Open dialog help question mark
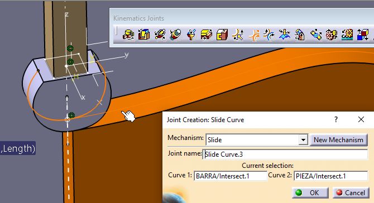Image resolution: width=374 pixels, height=203 pixels. (336, 119)
